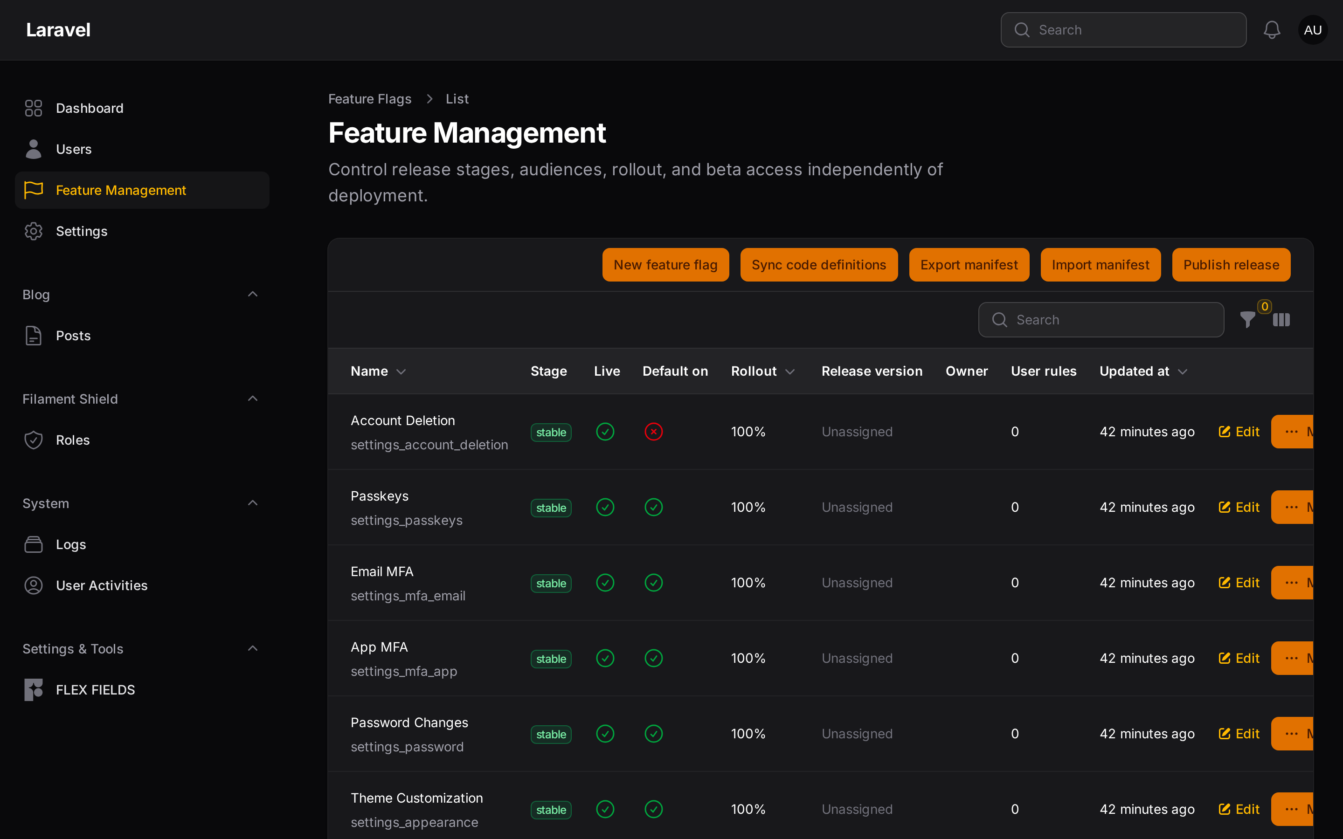Click the FLEX FIELDS puzzle icon
The width and height of the screenshot is (1343, 839).
pyautogui.click(x=33, y=690)
